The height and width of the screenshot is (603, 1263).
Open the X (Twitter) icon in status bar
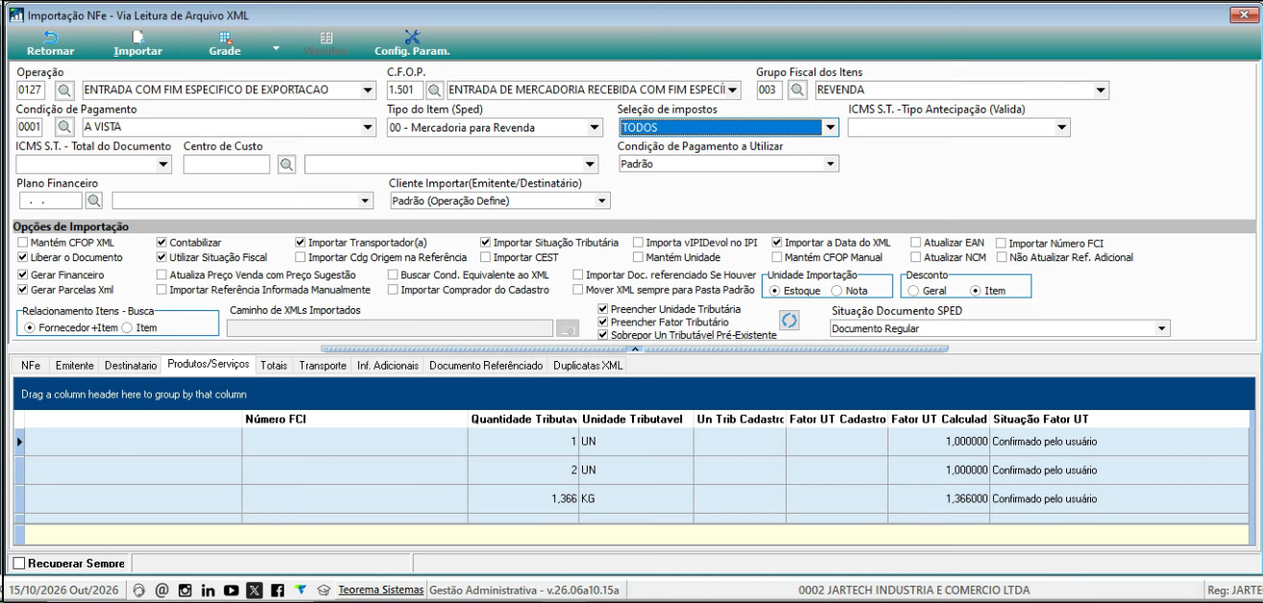[x=254, y=591]
